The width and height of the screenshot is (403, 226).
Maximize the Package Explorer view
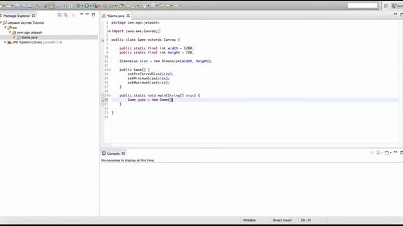(93, 14)
